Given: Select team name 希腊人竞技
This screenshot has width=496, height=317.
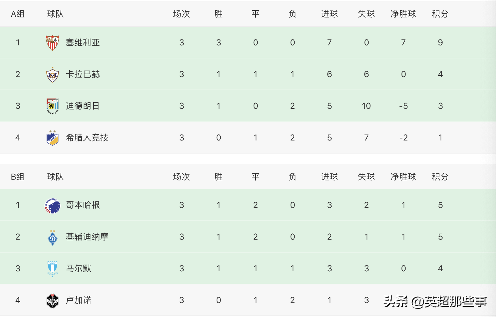Looking at the screenshot, I should [87, 138].
